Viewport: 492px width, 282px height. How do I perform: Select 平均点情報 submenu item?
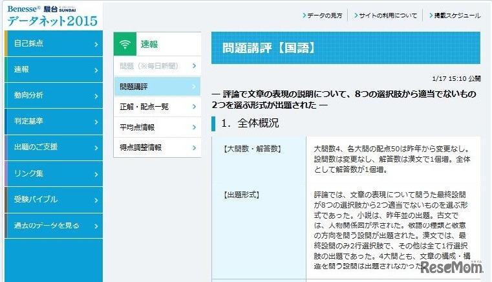point(157,127)
